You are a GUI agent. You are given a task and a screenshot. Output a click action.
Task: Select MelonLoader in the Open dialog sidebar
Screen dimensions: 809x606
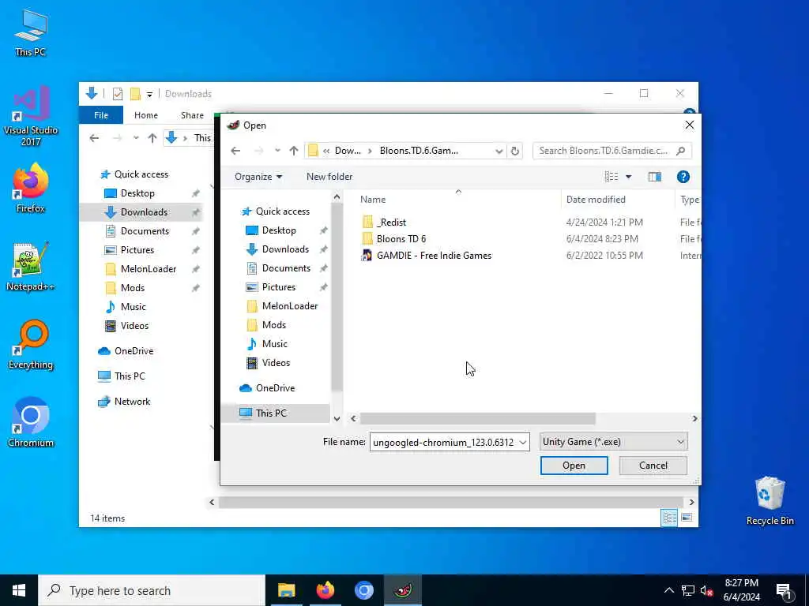coord(289,306)
